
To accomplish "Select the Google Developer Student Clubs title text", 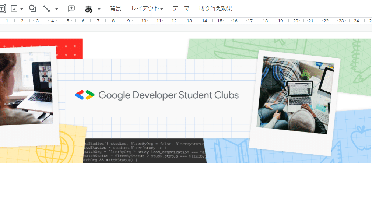I will (x=169, y=95).
